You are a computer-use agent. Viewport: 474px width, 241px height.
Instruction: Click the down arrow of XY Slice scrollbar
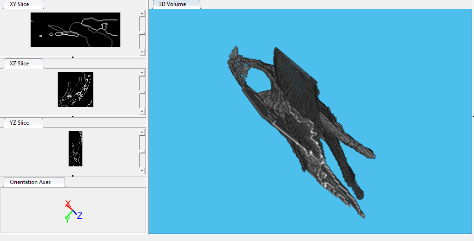pyautogui.click(x=142, y=52)
